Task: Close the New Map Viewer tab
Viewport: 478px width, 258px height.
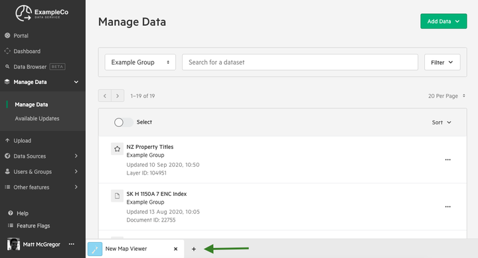Action: point(175,249)
